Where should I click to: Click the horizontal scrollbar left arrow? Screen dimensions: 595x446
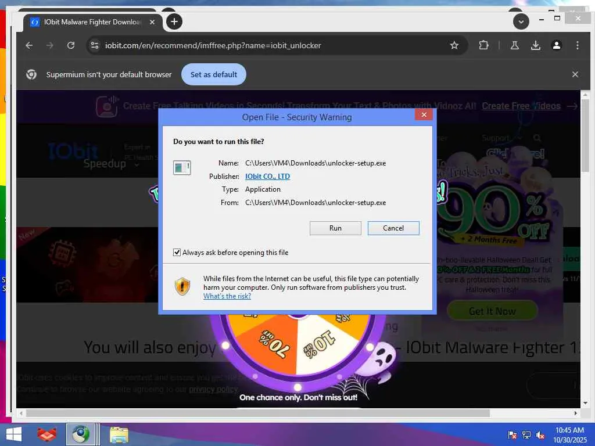pos(21,413)
